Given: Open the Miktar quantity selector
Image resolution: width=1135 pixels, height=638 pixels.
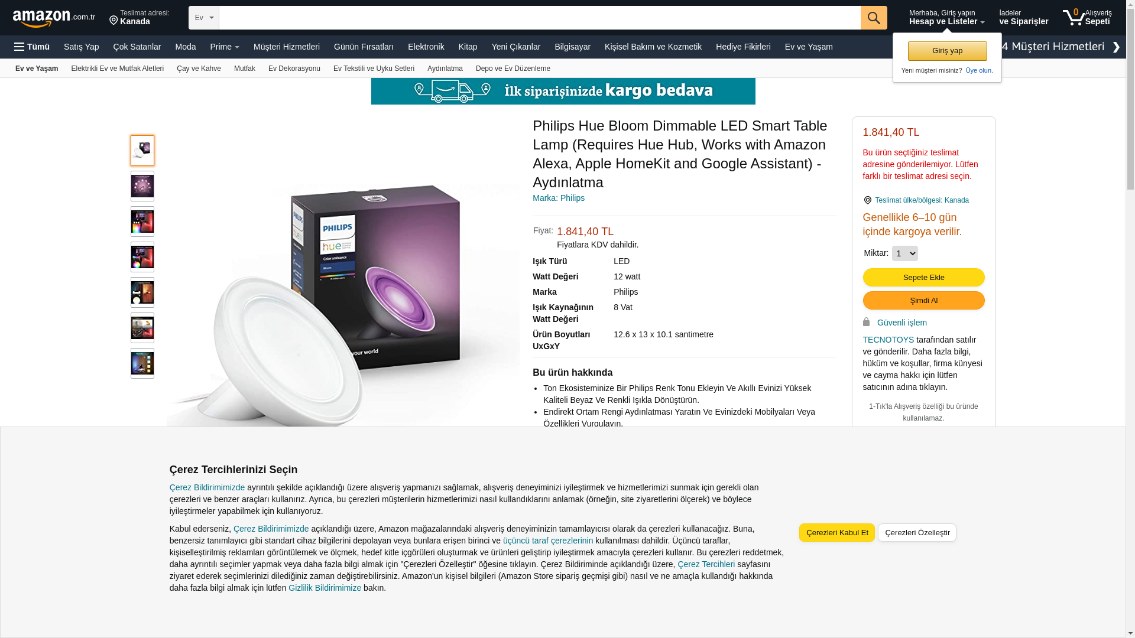Looking at the screenshot, I should pyautogui.click(x=904, y=253).
